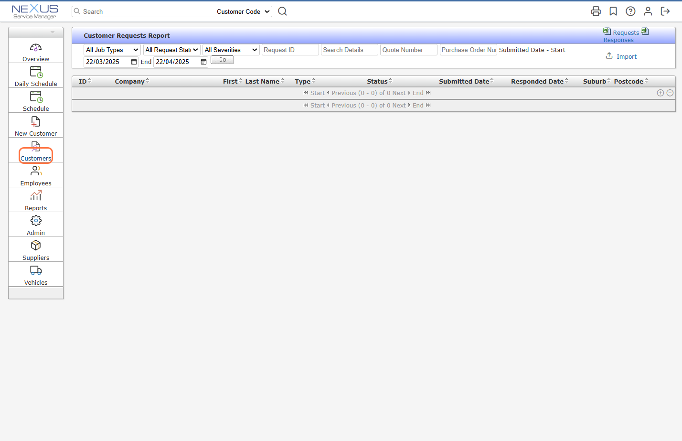Sort table by Company column
This screenshot has height=441, width=682.
coord(132,81)
